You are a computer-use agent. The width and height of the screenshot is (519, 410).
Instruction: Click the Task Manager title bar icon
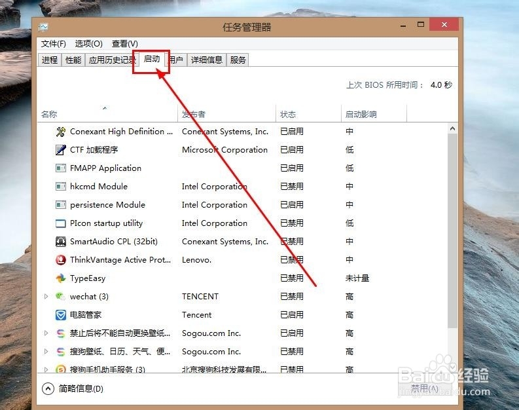coord(43,27)
